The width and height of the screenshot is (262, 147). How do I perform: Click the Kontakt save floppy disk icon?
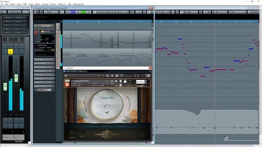[107, 76]
